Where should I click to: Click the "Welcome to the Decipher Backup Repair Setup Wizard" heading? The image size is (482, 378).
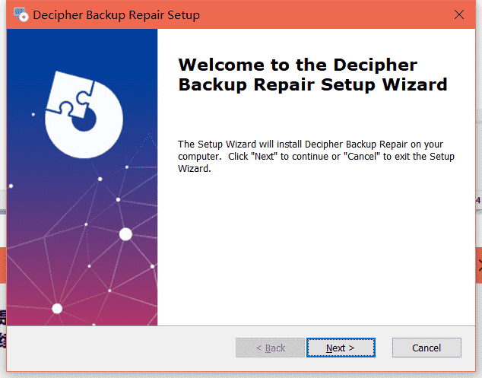coord(312,75)
